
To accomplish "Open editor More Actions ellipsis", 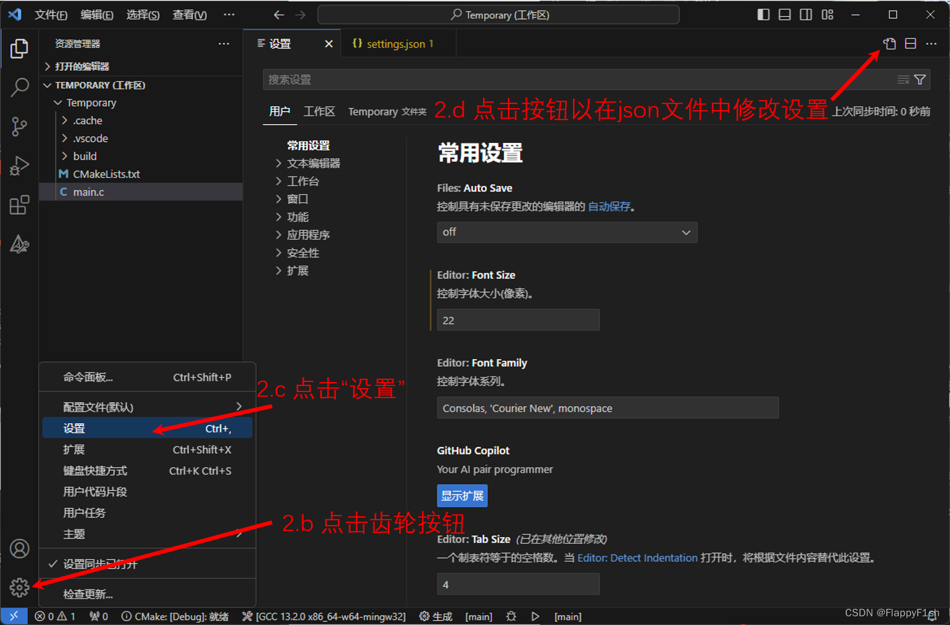I will pos(931,44).
